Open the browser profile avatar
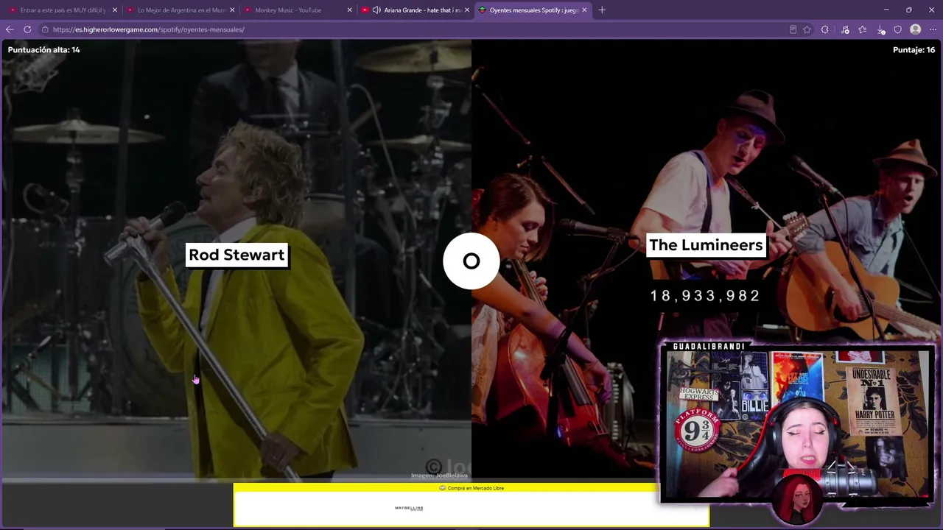 916,29
